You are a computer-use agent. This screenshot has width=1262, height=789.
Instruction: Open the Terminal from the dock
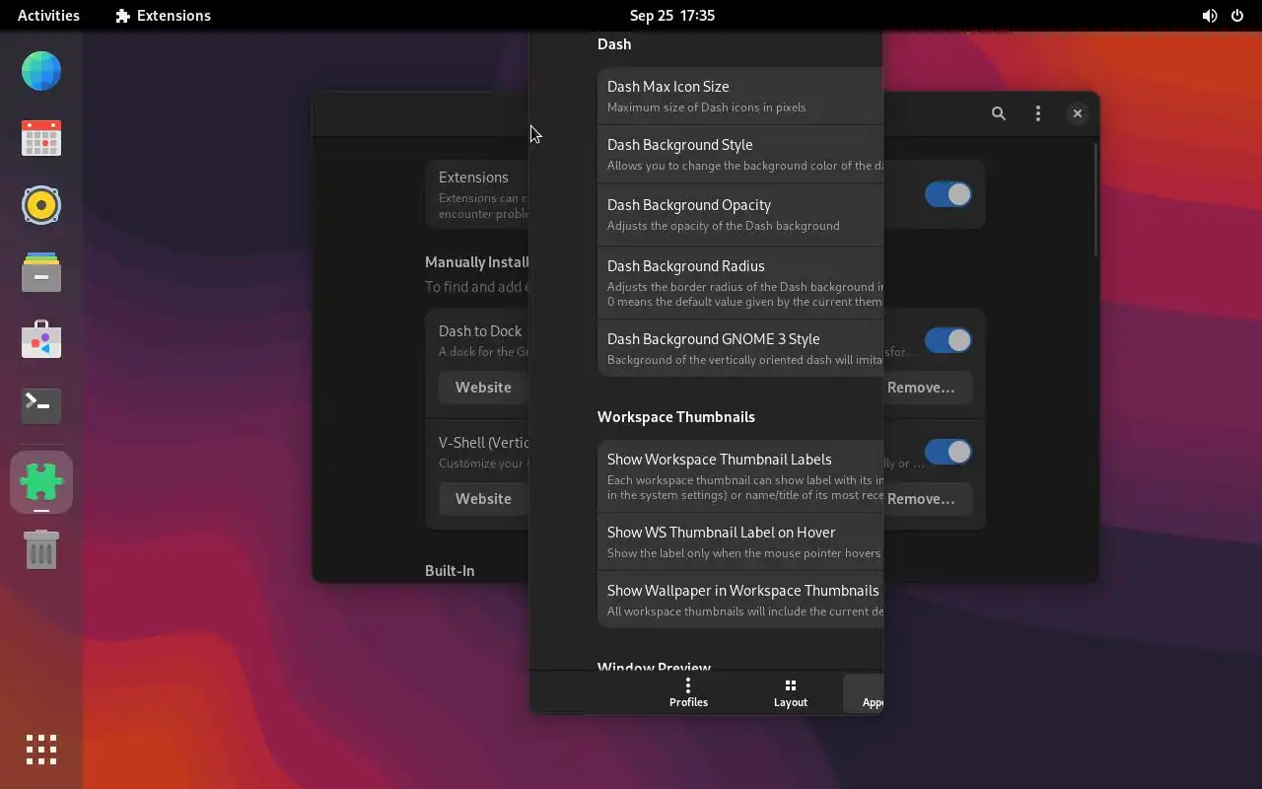[41, 405]
